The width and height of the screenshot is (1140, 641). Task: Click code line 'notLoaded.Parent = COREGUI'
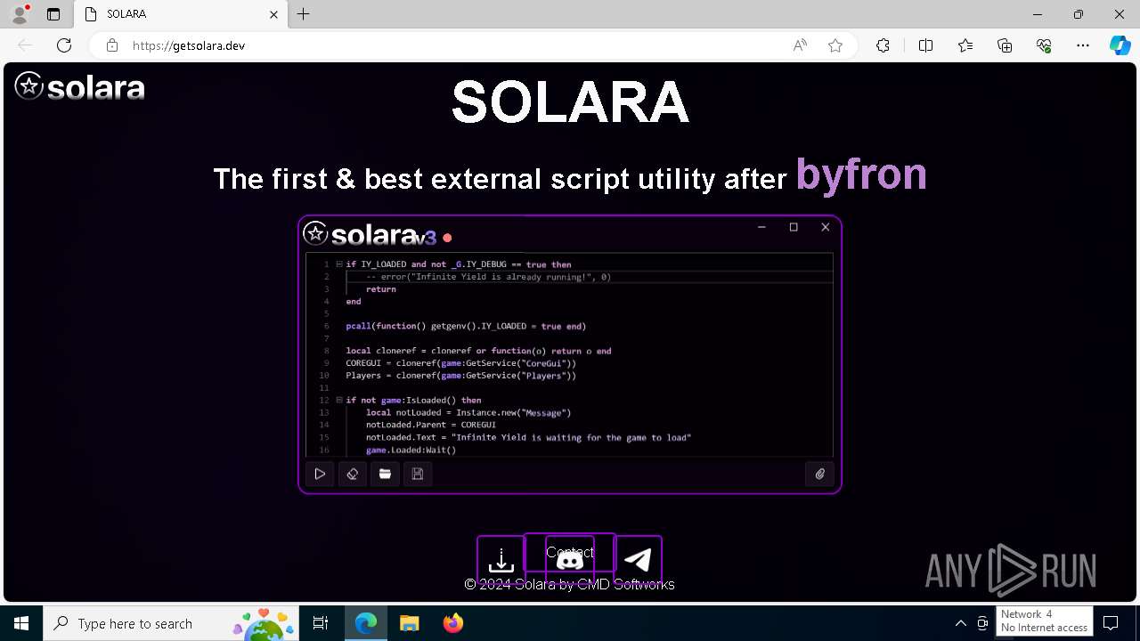coord(431,426)
